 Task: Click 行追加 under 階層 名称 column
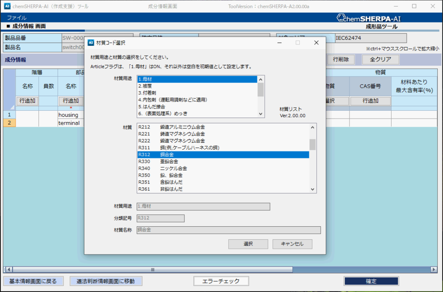(27, 101)
